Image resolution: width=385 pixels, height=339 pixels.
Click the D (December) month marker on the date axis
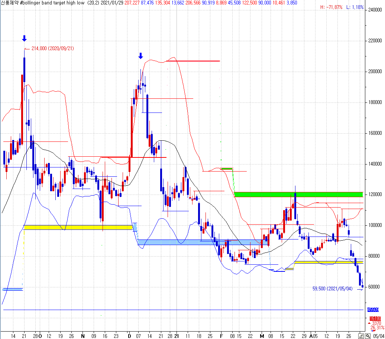pyautogui.click(x=129, y=336)
